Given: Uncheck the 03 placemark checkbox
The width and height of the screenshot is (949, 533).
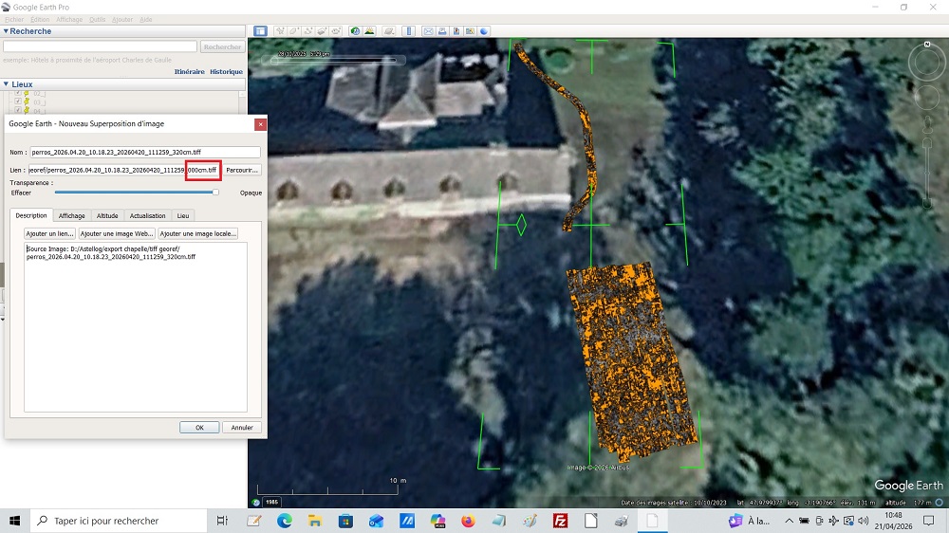Looking at the screenshot, I should click(x=17, y=101).
